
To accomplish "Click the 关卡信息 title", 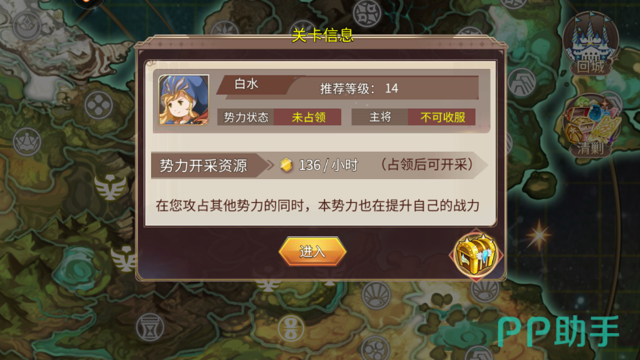I will coord(323,36).
